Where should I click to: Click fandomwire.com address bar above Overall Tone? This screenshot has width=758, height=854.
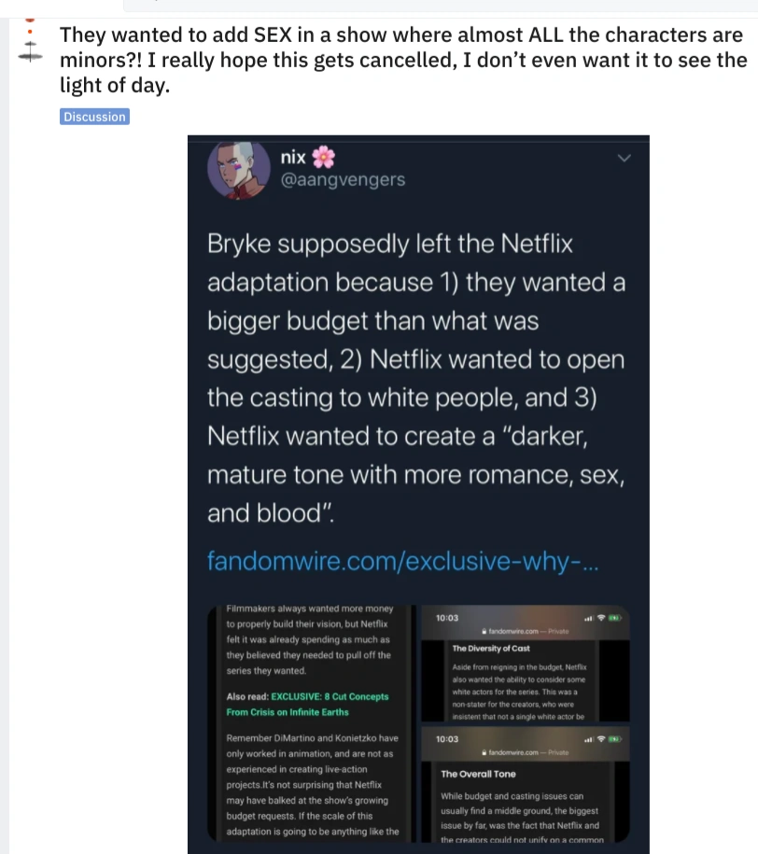527,752
